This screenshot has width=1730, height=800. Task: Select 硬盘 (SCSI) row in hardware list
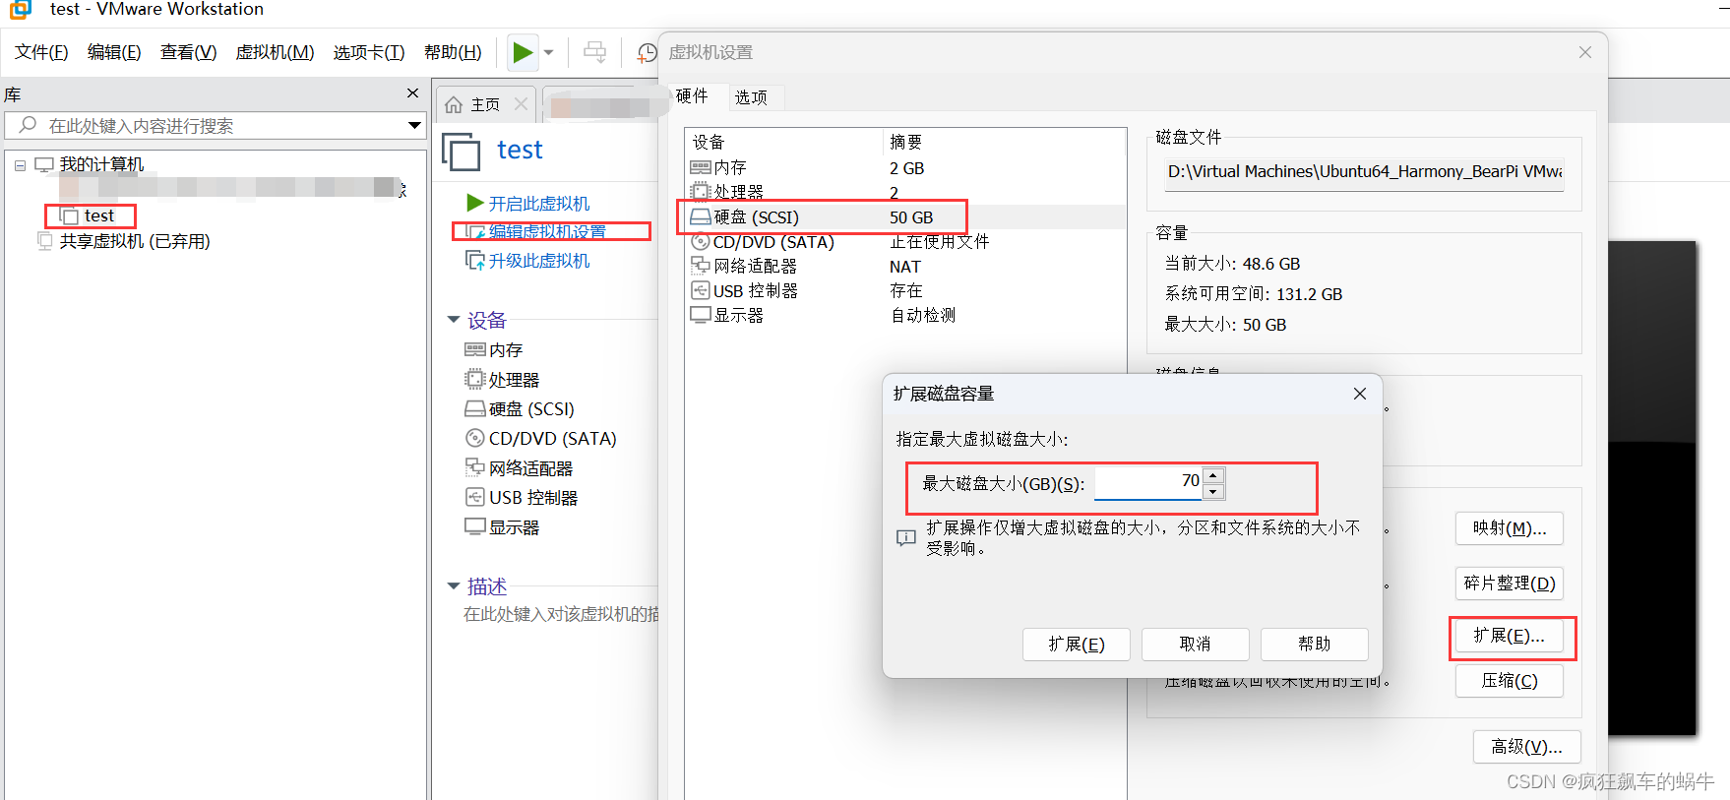[x=905, y=217]
